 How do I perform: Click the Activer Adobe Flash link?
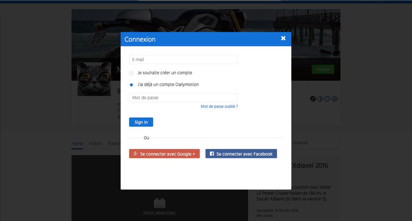click(160, 213)
